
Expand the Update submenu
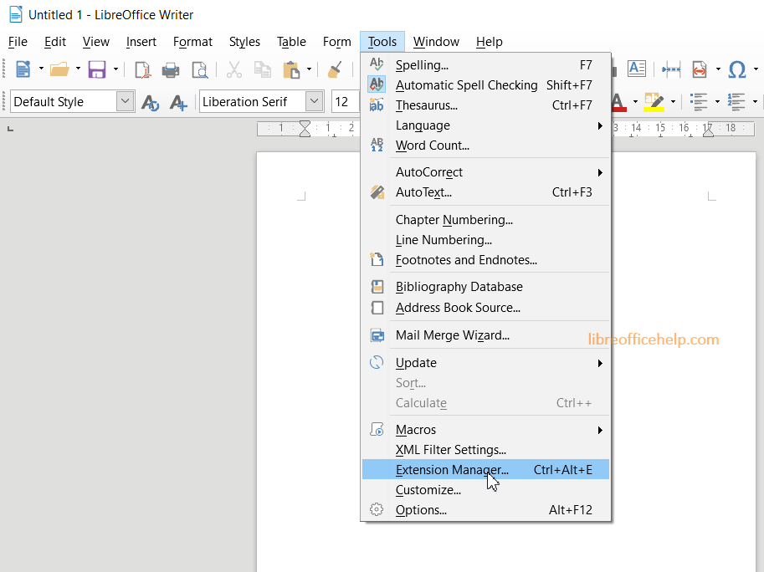(486, 363)
